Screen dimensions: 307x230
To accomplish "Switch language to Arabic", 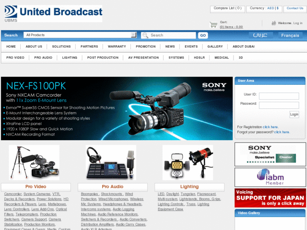I will click(x=260, y=35).
